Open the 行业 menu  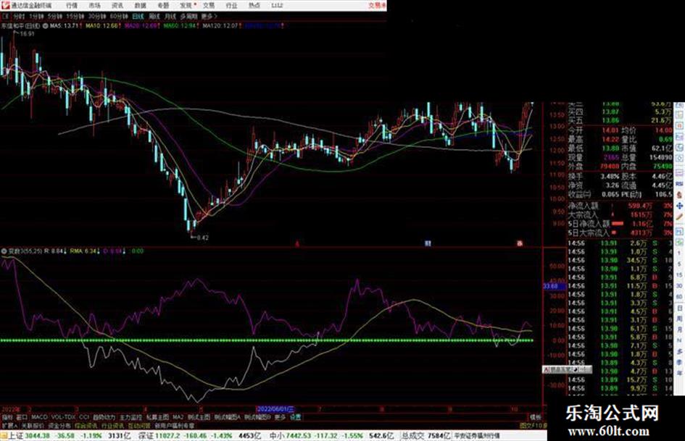pyautogui.click(x=231, y=6)
